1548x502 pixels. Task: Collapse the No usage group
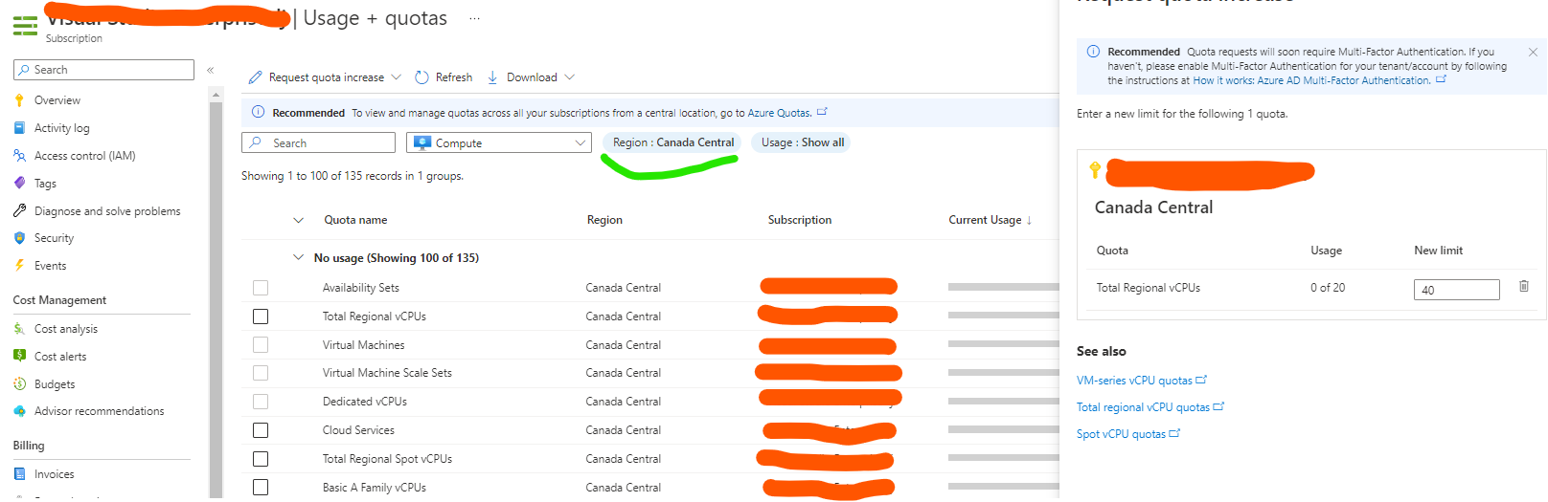(x=298, y=258)
